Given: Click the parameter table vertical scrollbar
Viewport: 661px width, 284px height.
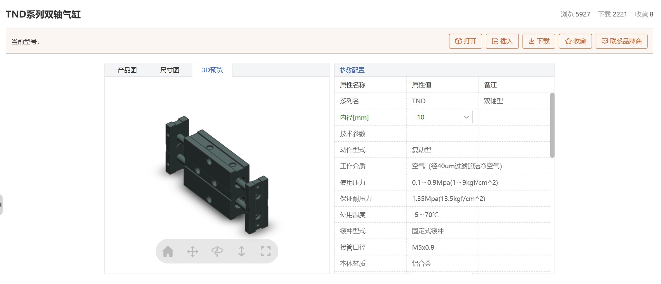Looking at the screenshot, I should coord(552,125).
